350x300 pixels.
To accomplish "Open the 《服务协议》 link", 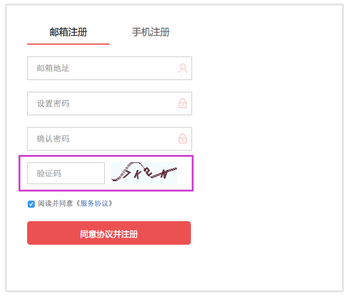I will [94, 204].
